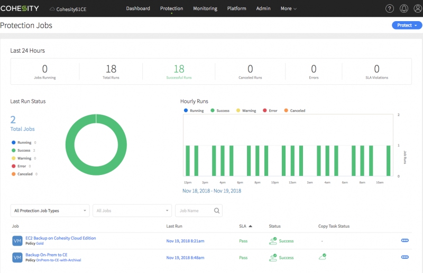Click the 18 Total Runs stat
423x273 pixels.
[111, 72]
